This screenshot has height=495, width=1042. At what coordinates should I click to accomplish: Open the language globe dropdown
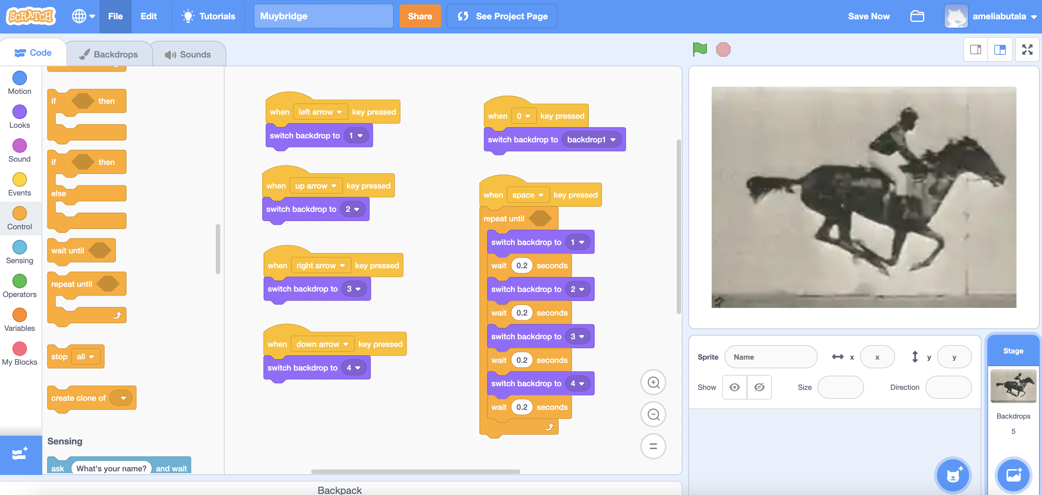pyautogui.click(x=83, y=16)
